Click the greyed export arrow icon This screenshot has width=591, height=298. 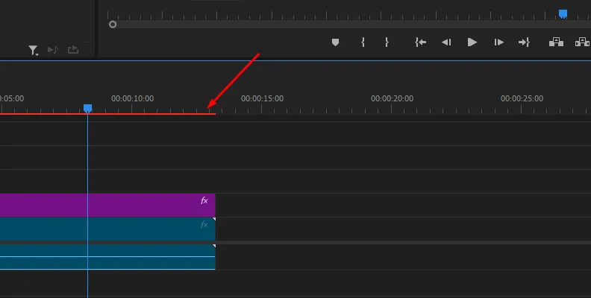[72, 50]
